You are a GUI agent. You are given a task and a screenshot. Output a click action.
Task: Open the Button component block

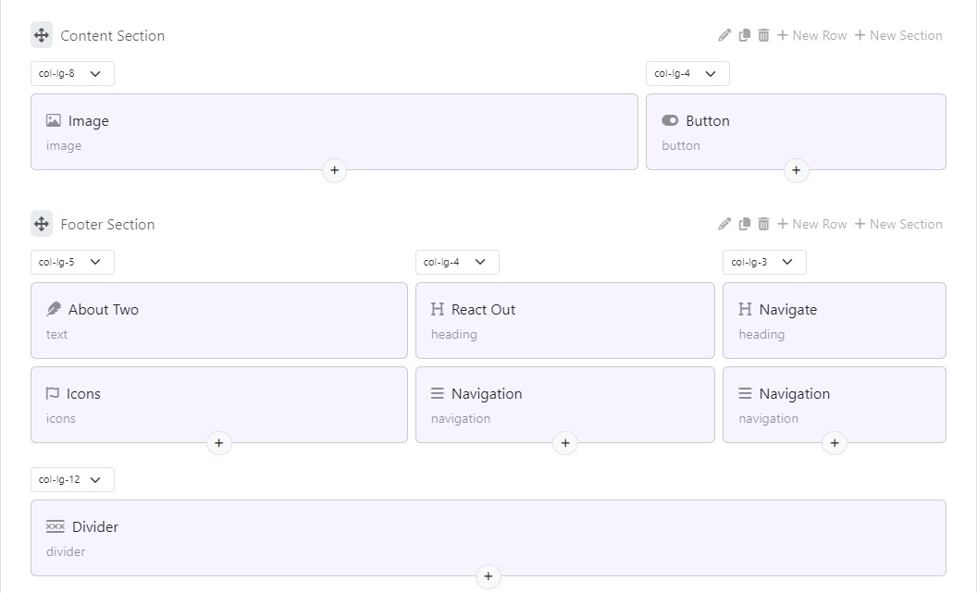[796, 132]
